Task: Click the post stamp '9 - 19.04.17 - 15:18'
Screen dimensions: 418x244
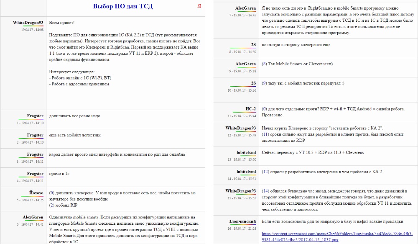Action: click(x=243, y=71)
